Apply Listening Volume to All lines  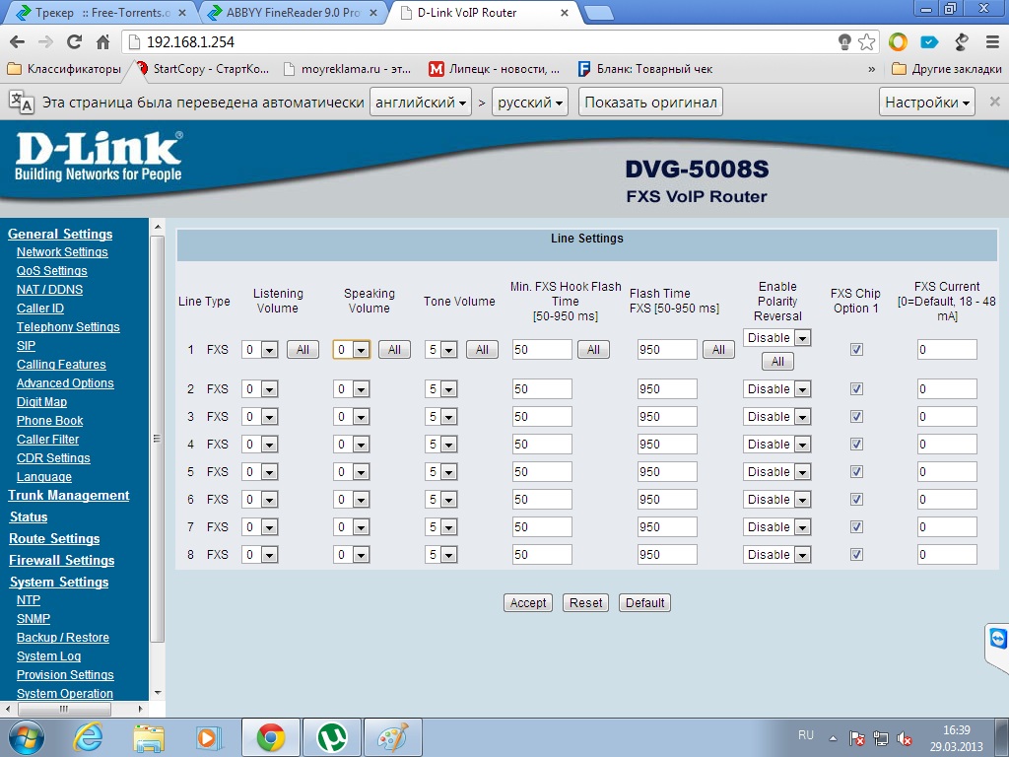[303, 350]
